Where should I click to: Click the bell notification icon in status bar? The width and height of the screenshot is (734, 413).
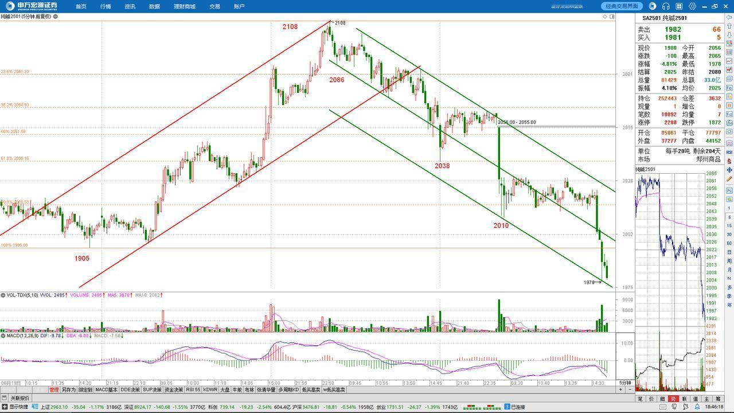click(697, 407)
